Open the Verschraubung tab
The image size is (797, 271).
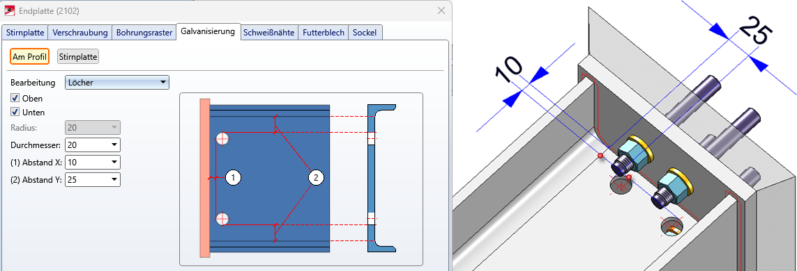click(80, 33)
